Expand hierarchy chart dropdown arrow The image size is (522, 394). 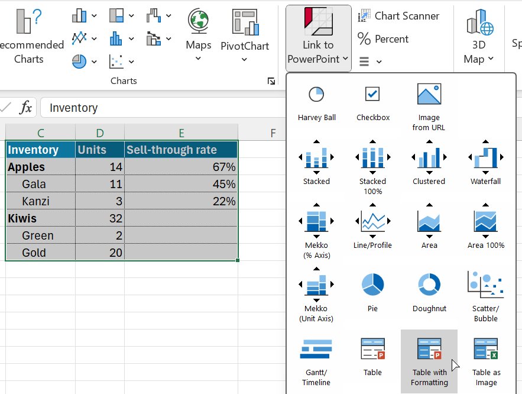pos(131,15)
